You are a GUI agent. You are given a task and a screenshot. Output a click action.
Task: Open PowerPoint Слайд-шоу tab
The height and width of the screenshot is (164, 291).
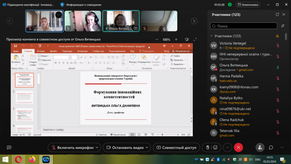click(x=98, y=51)
